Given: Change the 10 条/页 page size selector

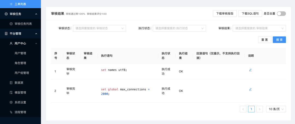Looking at the screenshot, I should click(276, 109).
